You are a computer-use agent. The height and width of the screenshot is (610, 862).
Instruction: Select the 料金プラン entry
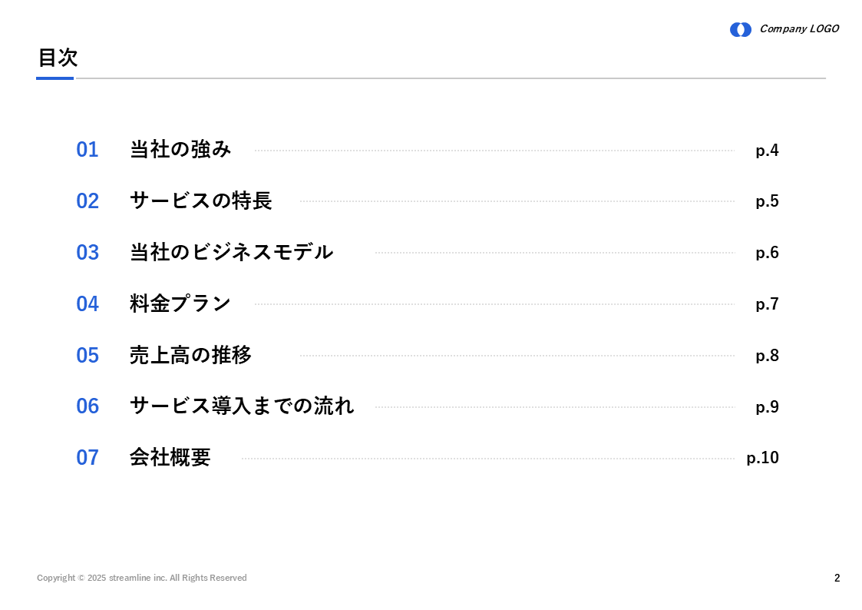coord(180,303)
